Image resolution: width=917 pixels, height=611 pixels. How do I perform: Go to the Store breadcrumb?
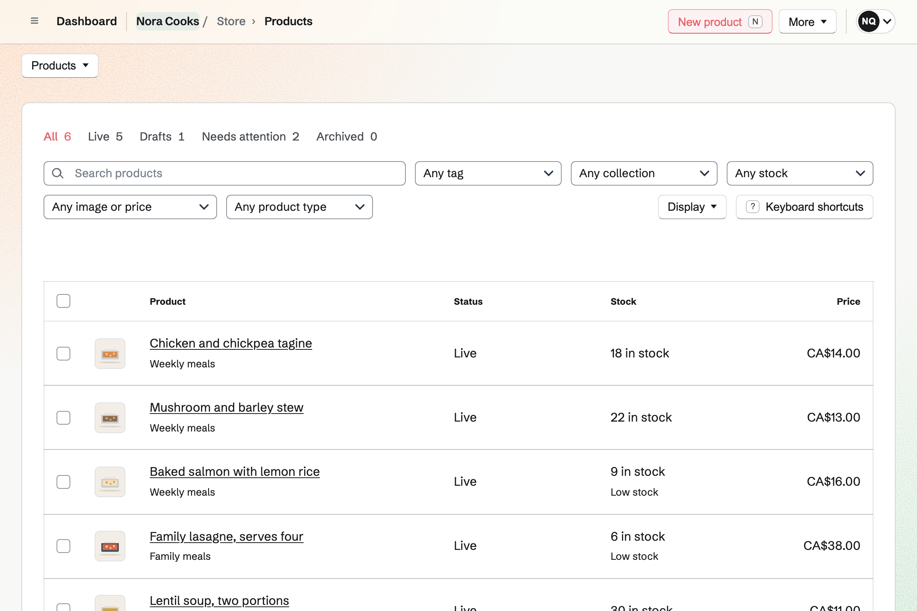click(x=231, y=21)
